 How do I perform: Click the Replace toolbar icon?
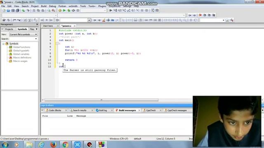tap(53, 10)
